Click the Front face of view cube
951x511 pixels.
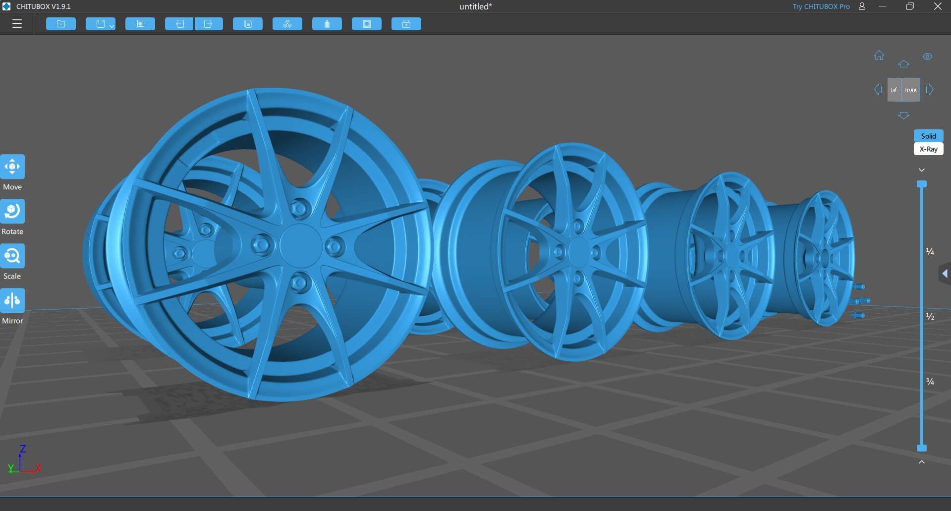(911, 90)
